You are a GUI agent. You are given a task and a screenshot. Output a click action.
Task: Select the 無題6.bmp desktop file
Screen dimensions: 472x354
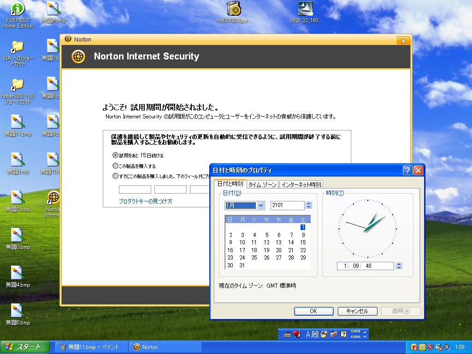(53, 12)
